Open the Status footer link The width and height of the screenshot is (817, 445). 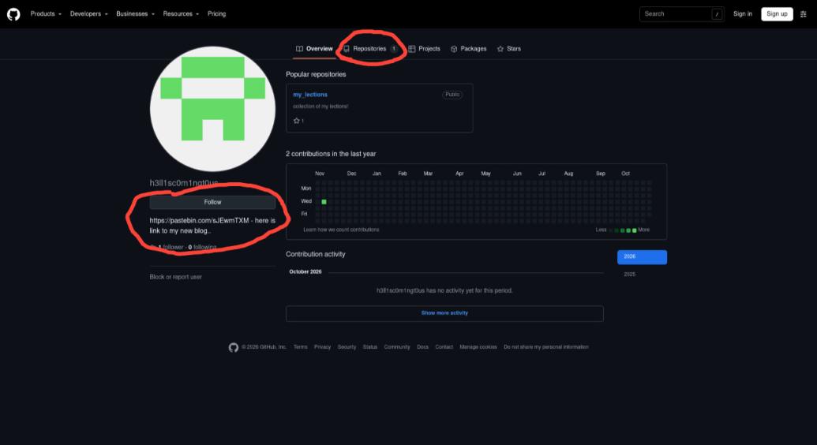[370, 347]
